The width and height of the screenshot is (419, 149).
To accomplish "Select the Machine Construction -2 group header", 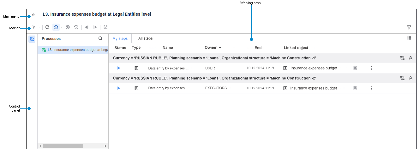I will [262, 78].
